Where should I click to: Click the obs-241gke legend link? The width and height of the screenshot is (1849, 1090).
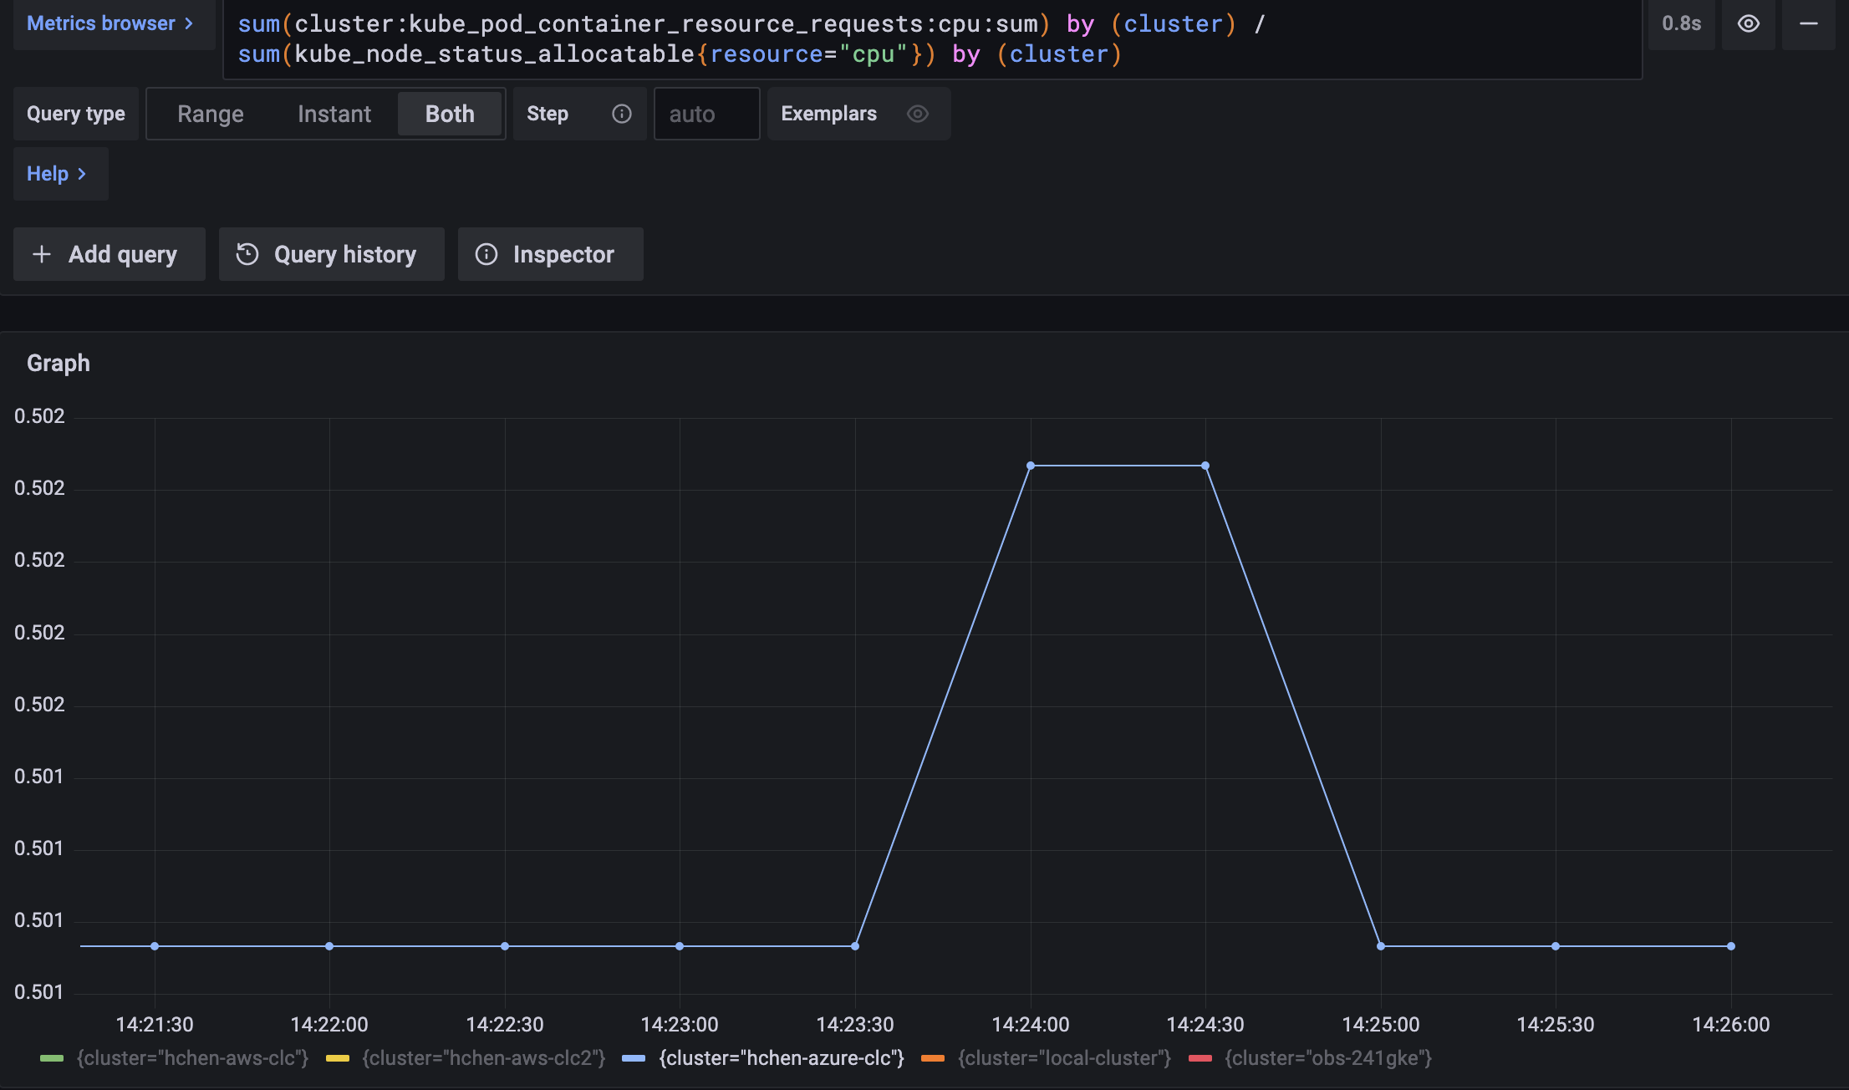[1327, 1057]
